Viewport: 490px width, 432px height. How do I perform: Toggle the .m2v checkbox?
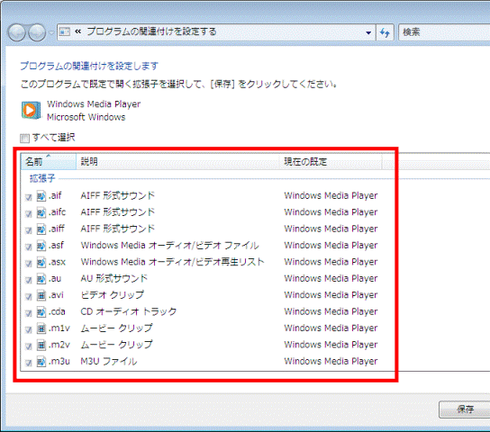[x=29, y=346]
